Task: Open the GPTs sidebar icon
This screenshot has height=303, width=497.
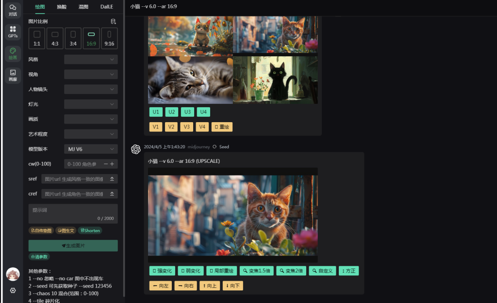Action: pyautogui.click(x=13, y=32)
